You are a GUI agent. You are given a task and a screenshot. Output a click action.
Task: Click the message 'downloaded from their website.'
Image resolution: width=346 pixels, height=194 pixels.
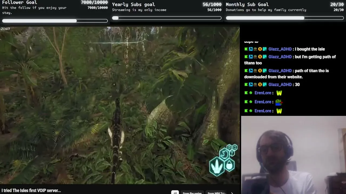tap(274, 77)
